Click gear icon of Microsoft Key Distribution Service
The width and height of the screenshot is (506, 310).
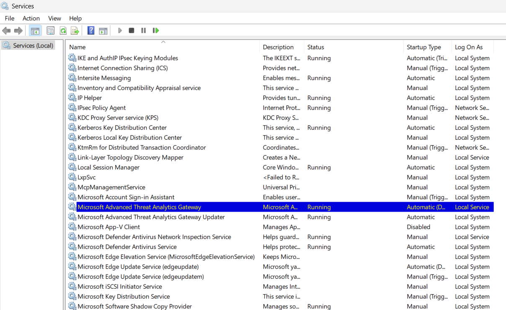(72, 297)
